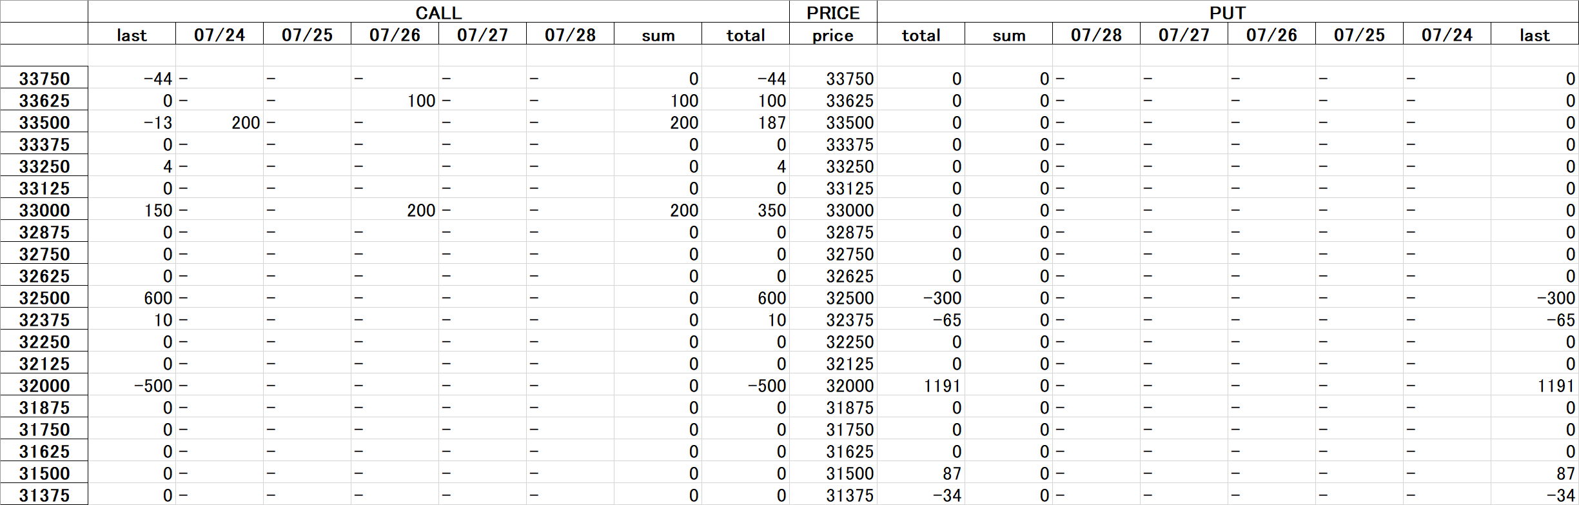The height and width of the screenshot is (505, 1579).
Task: Select the bold row label 33500
Action: [44, 123]
